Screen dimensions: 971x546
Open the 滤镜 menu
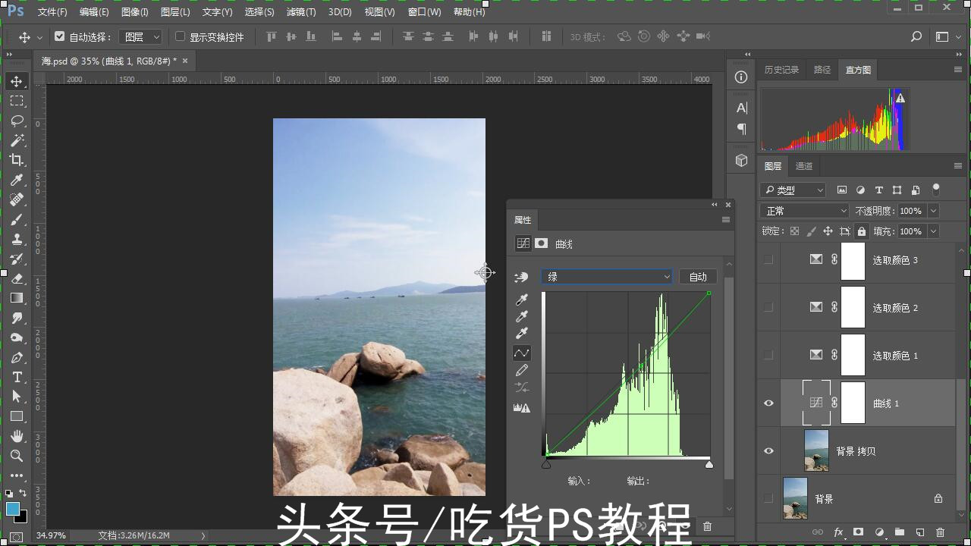(301, 11)
